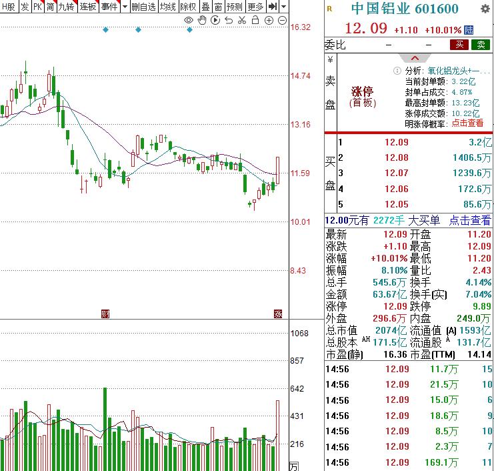
Task: Switch to the 连板 tab
Action: (x=88, y=6)
